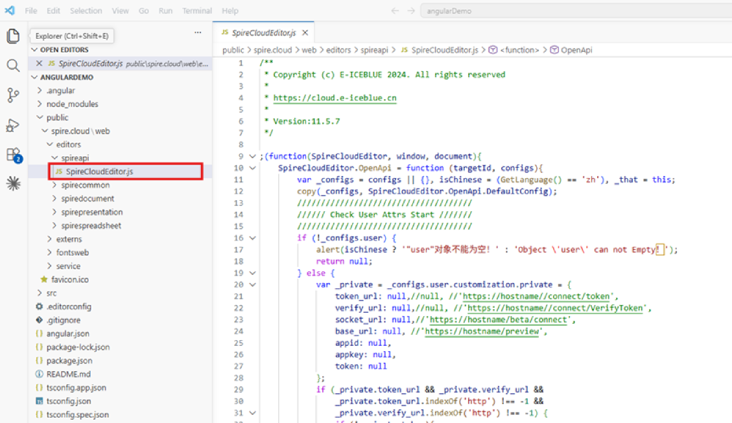Close the SpireCloudEditor.js editor tab

pyautogui.click(x=305, y=32)
